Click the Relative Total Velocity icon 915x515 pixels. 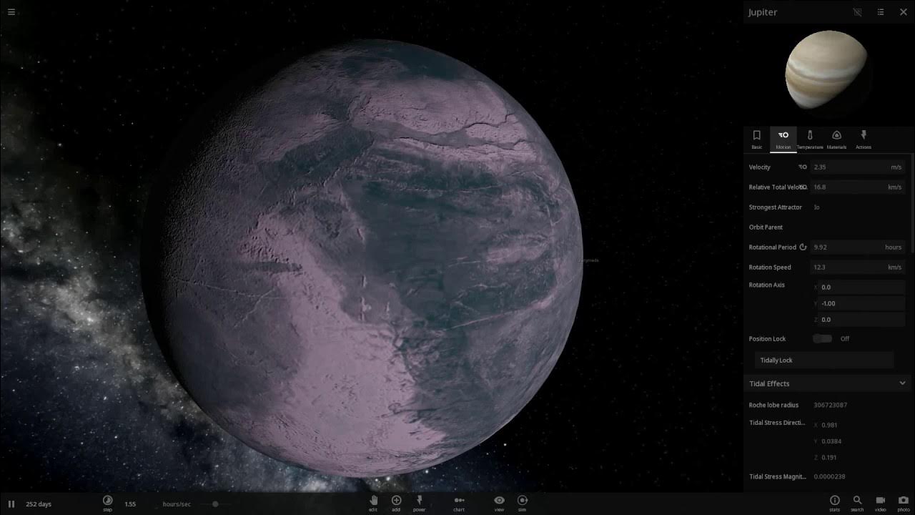click(x=803, y=187)
